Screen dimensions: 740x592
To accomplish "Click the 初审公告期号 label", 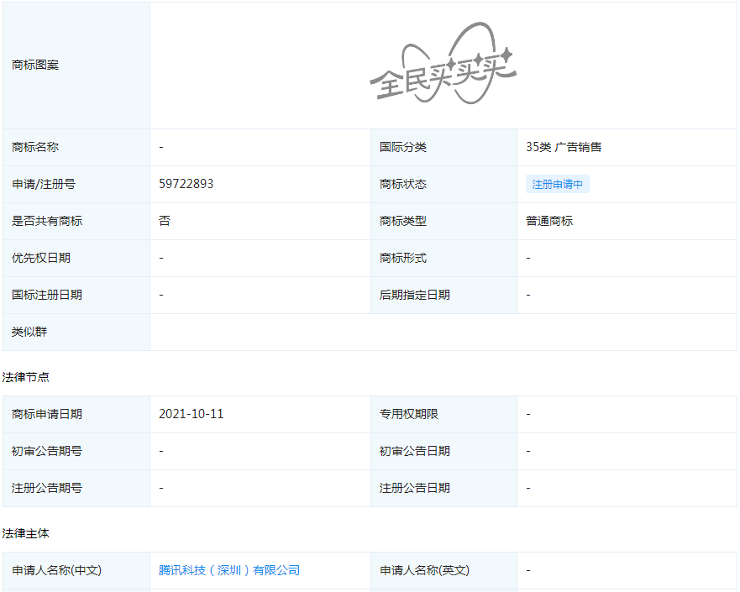I will coord(47,451).
